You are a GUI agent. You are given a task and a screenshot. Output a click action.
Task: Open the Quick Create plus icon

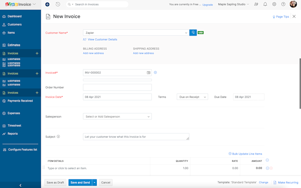(x=47, y=4)
